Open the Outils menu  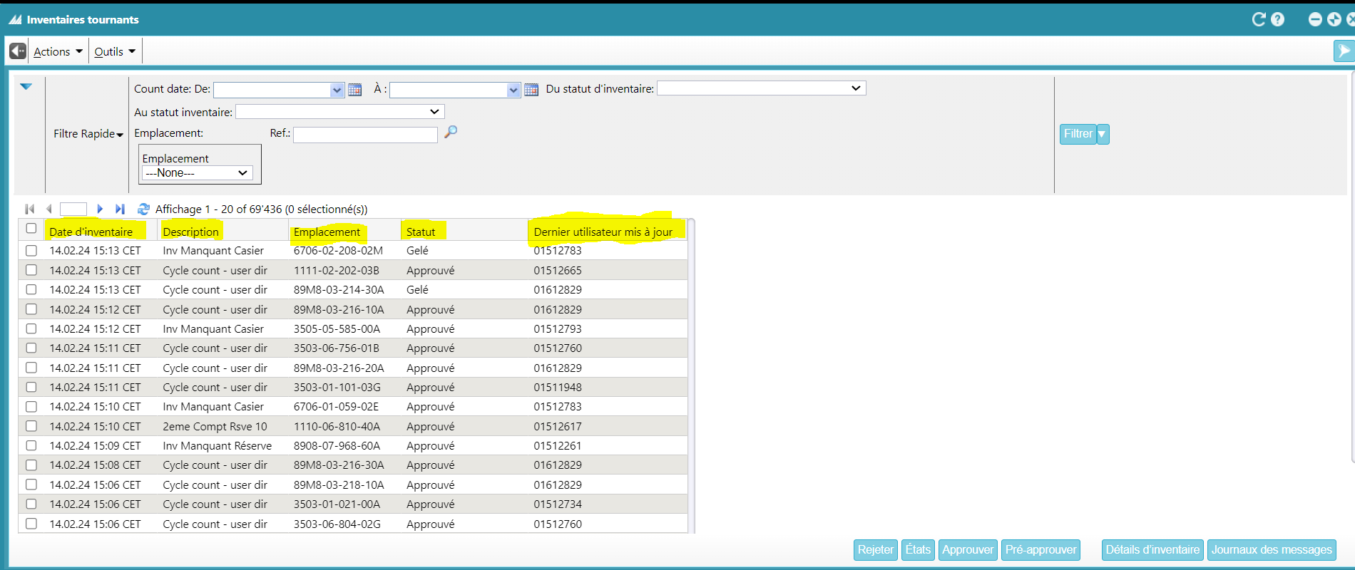[115, 51]
